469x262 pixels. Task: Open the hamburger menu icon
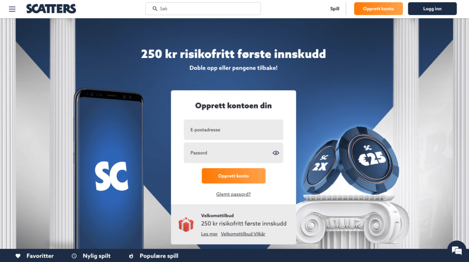[12, 9]
